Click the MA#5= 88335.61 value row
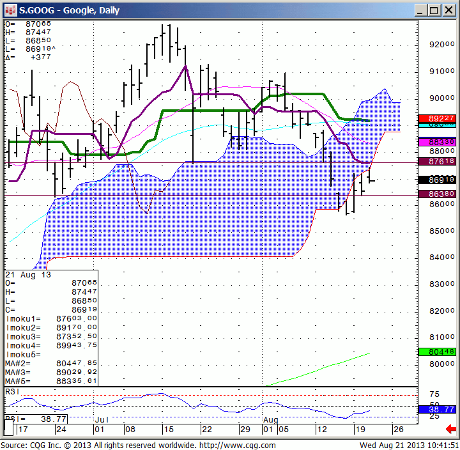460x450 pixels. pyautogui.click(x=51, y=382)
